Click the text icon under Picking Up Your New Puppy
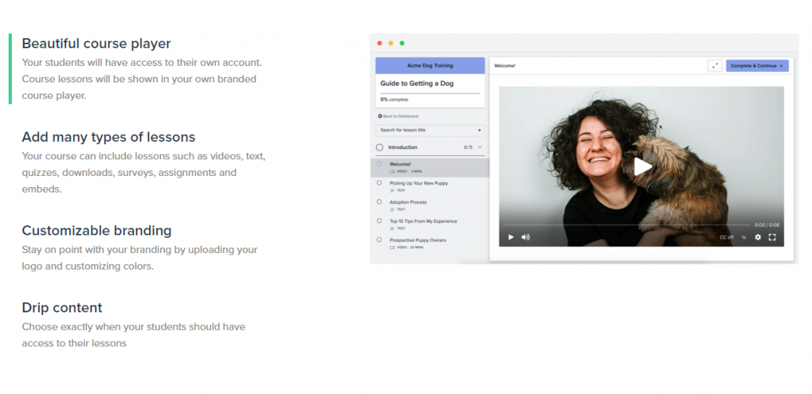This screenshot has height=394, width=812. tap(392, 190)
